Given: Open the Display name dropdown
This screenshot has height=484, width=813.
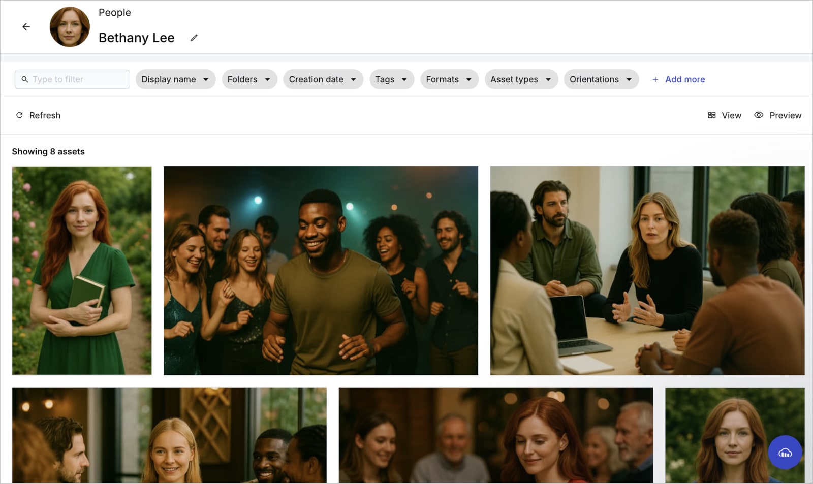Looking at the screenshot, I should [175, 79].
